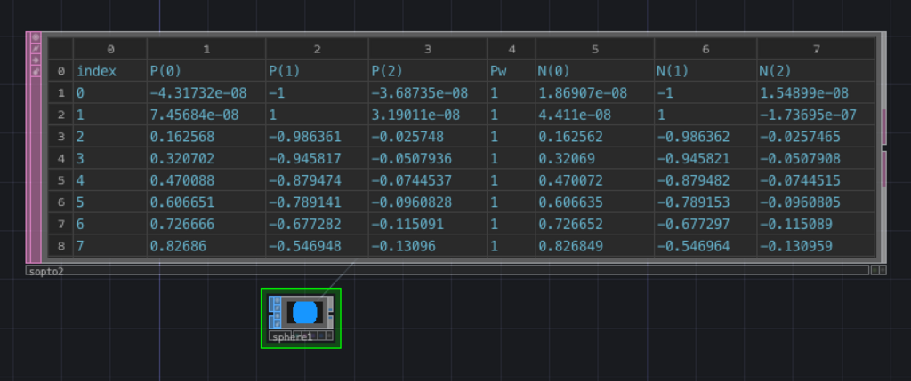
Task: Click the 'N(1)' cell
Action: click(705, 71)
